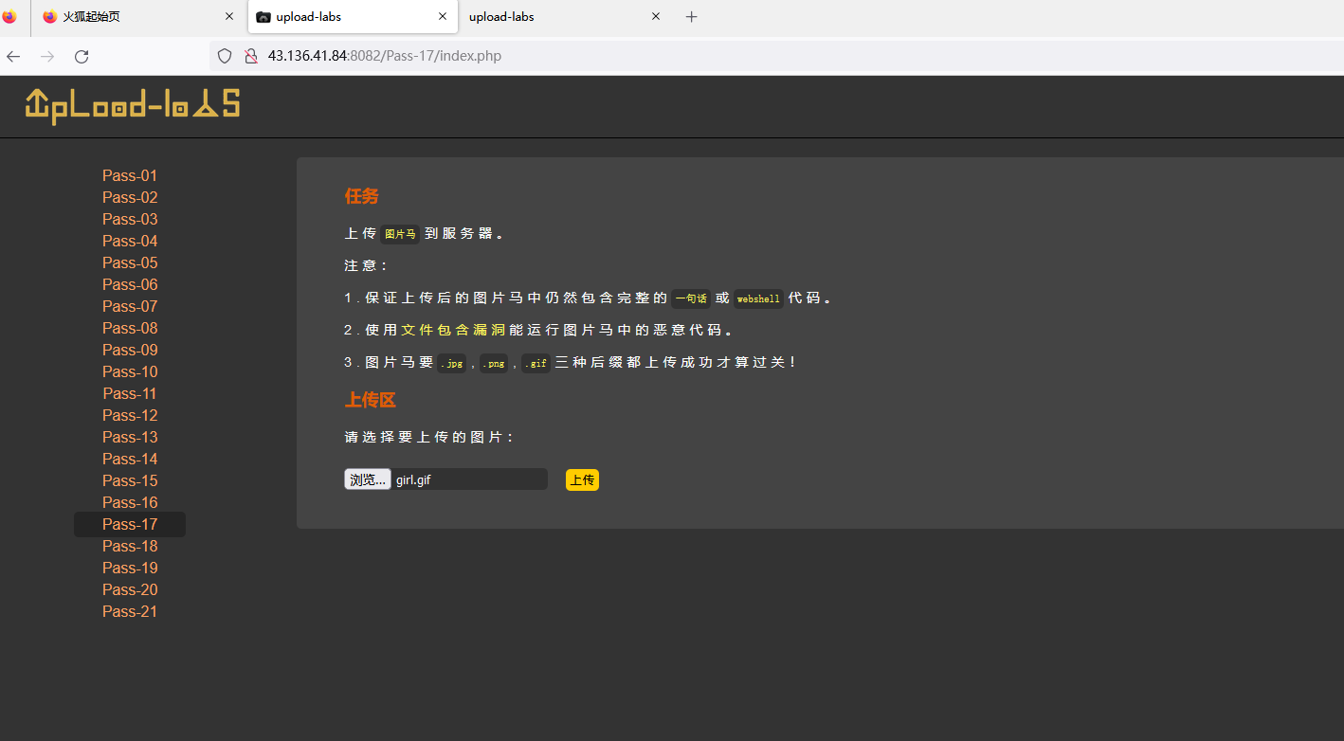Viewport: 1344px width, 741px height.
Task: Click the yellow 文件包含漏洞 text
Action: click(453, 330)
